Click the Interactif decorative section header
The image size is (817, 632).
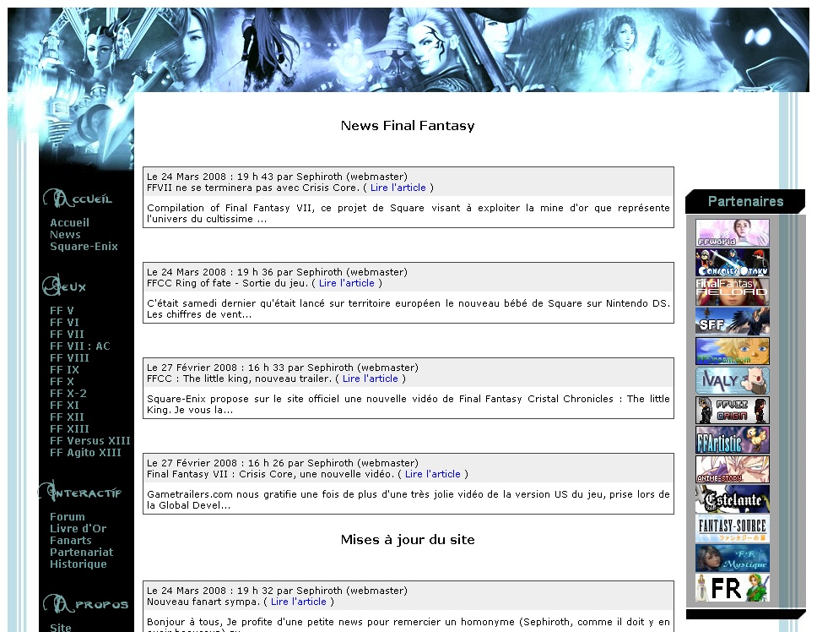coord(81,492)
